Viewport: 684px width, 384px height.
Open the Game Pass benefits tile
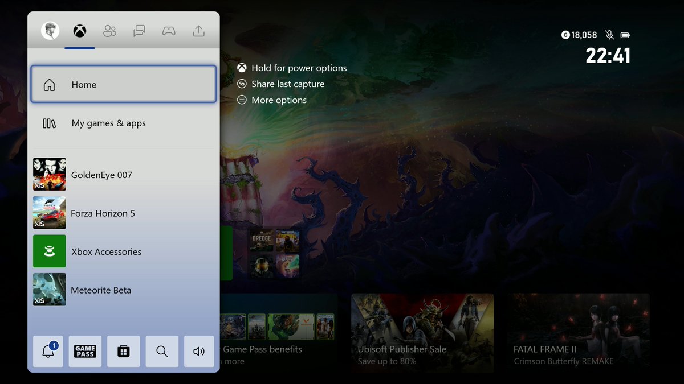[279, 333]
